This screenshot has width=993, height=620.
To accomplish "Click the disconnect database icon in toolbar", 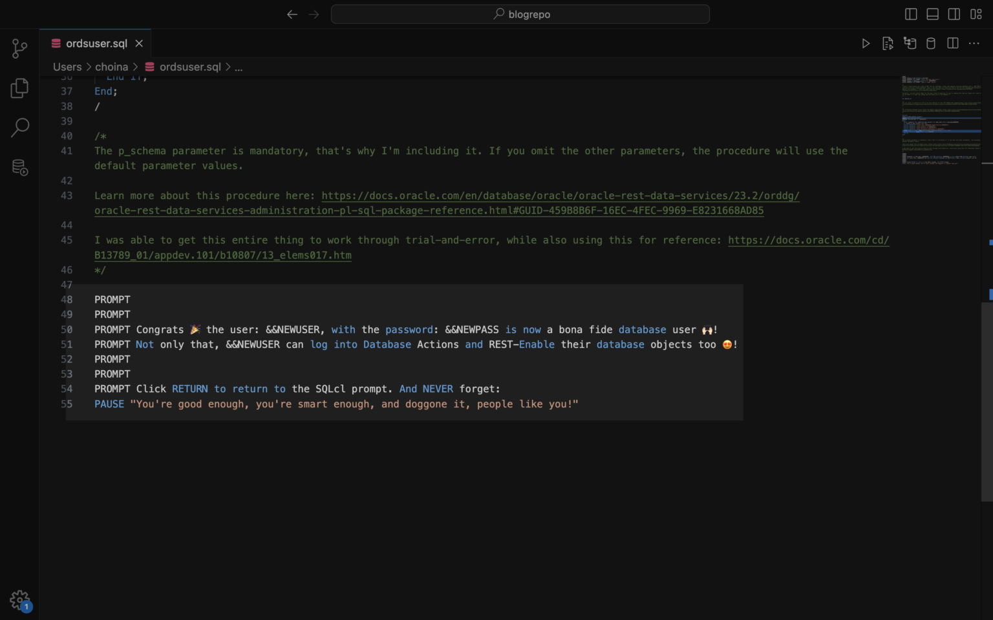I will coord(930,43).
